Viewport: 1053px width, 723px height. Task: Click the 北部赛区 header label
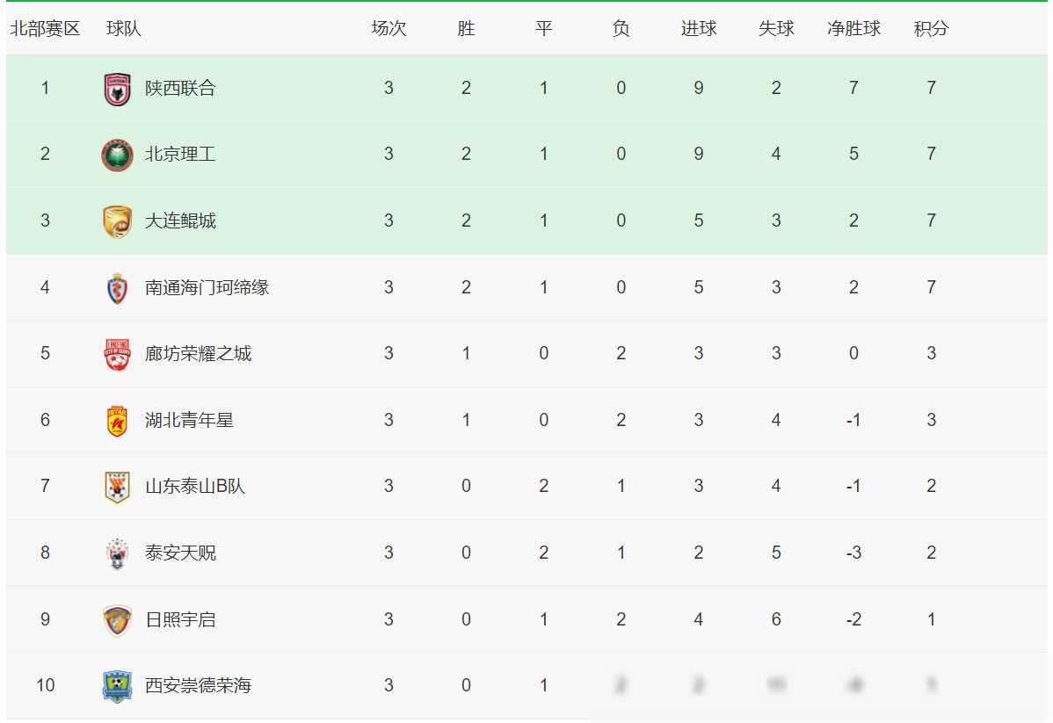[45, 28]
